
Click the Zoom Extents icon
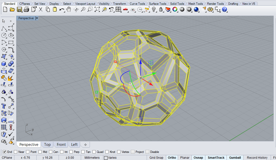97,9
